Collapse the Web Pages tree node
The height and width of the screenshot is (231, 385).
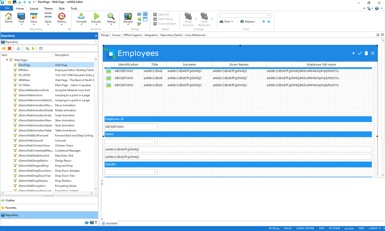click(x=7, y=60)
